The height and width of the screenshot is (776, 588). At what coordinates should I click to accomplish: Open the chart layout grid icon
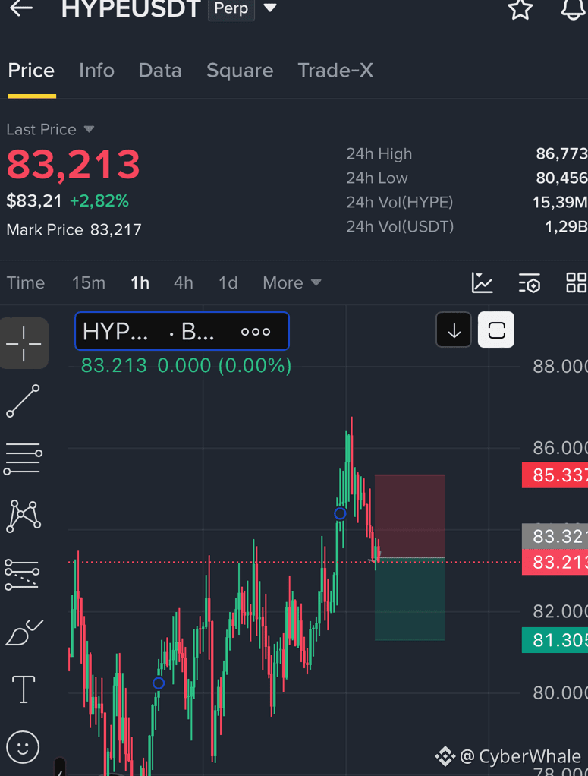(576, 282)
